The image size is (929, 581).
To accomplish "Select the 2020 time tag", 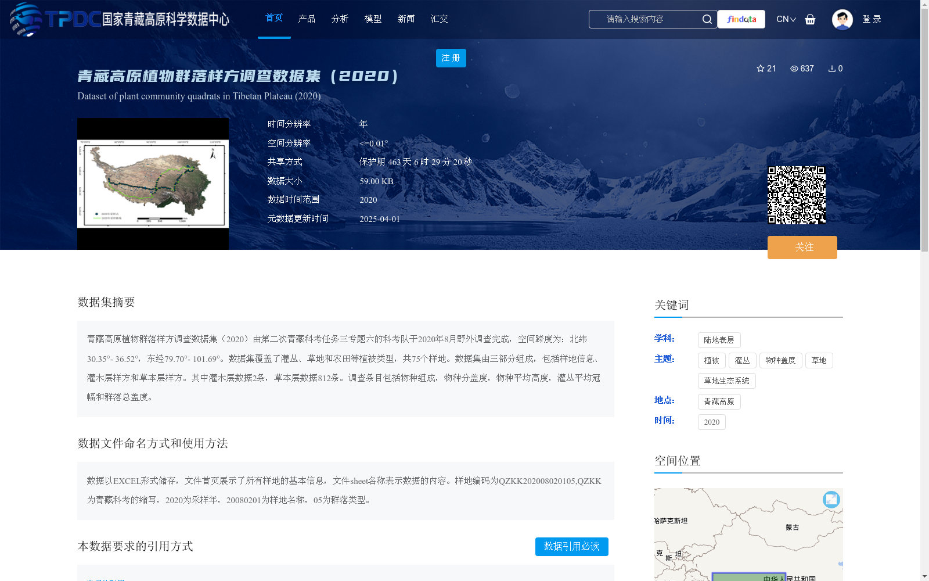I will 712,422.
